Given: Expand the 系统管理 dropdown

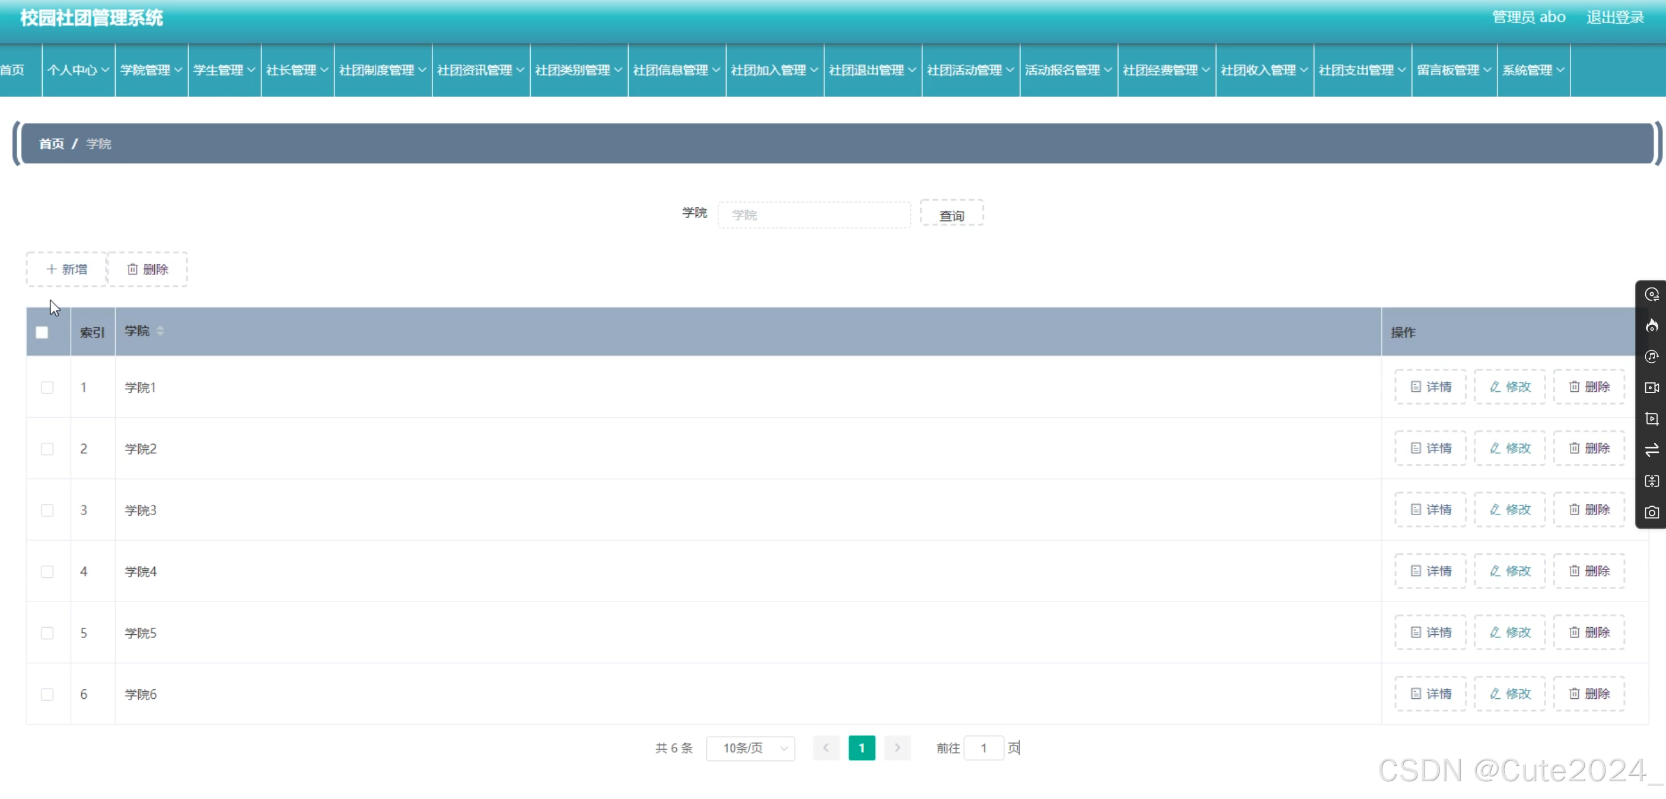Looking at the screenshot, I should (x=1533, y=70).
